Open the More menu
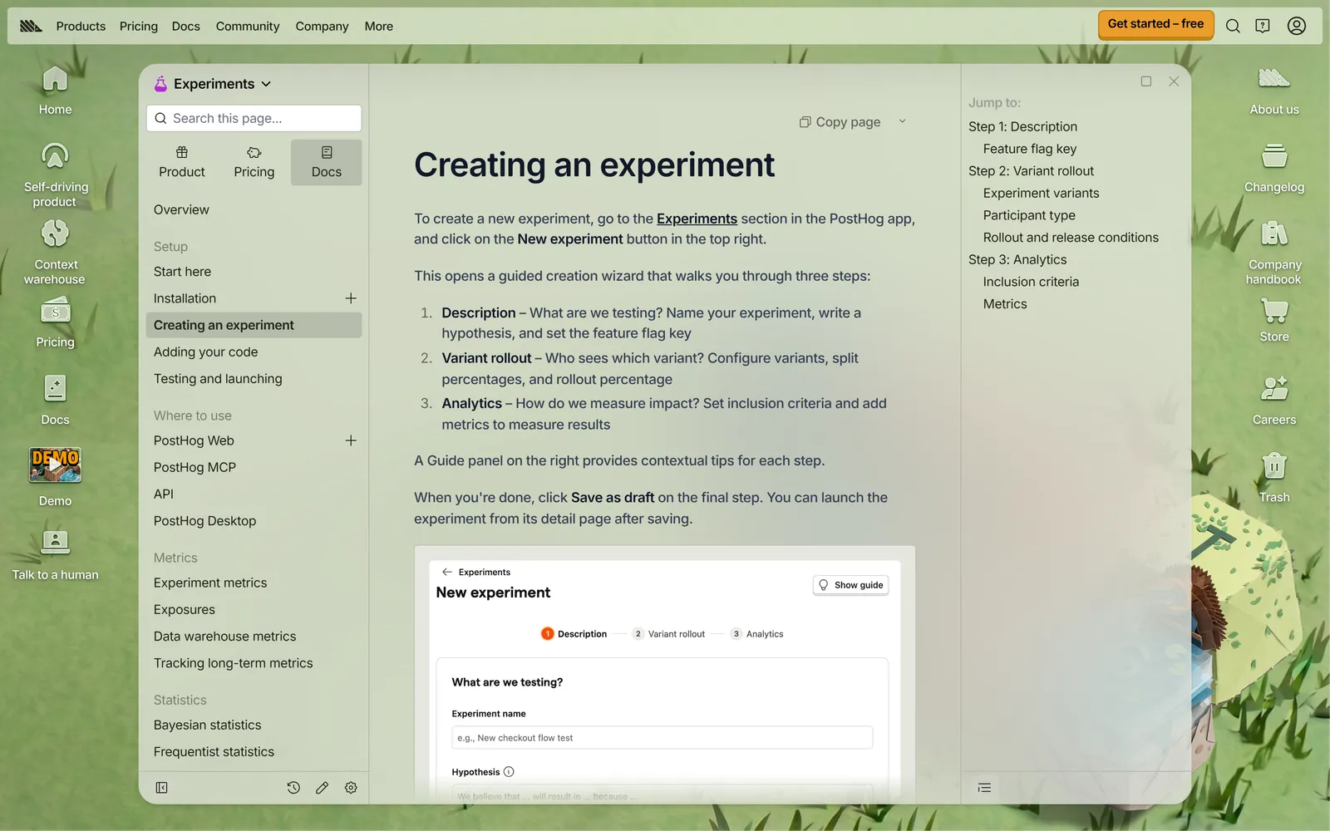This screenshot has width=1330, height=831. [379, 26]
